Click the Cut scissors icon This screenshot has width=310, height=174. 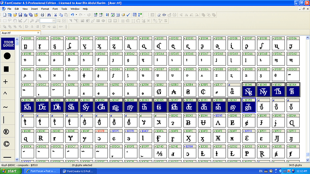tap(56, 15)
